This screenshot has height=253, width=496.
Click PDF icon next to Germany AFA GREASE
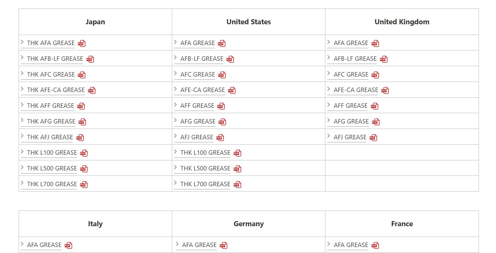(224, 245)
